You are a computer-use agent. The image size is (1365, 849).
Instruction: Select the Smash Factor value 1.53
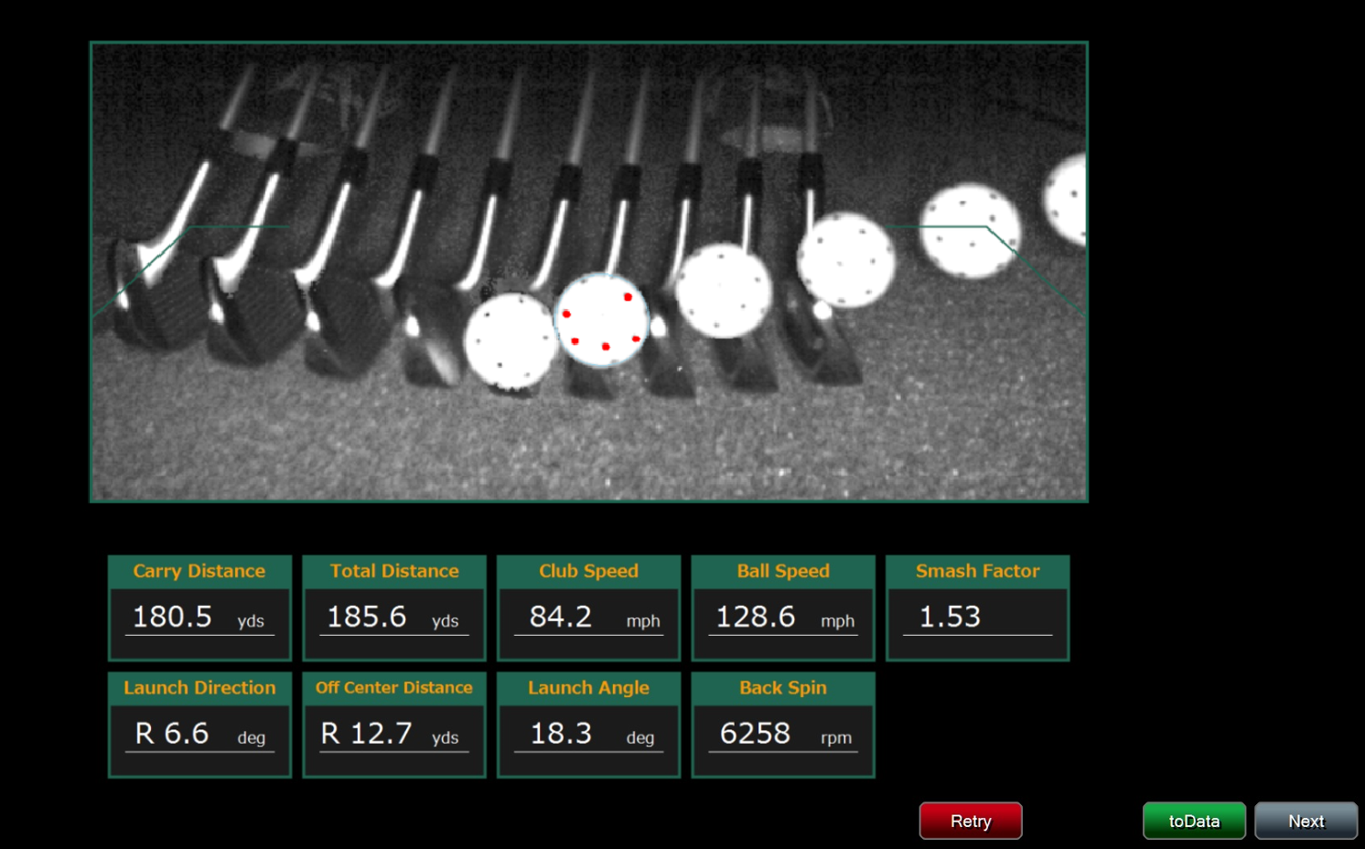949,617
